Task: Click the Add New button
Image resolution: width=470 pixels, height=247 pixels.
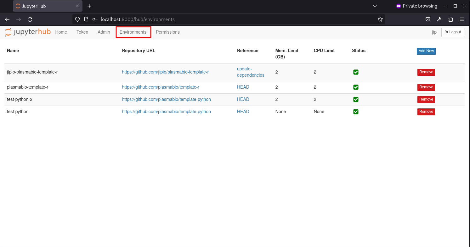Action: 426,51
